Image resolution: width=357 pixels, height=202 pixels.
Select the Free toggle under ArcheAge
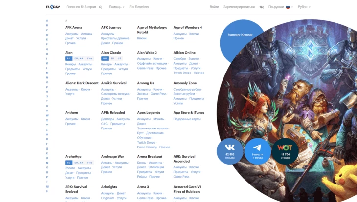point(89,163)
